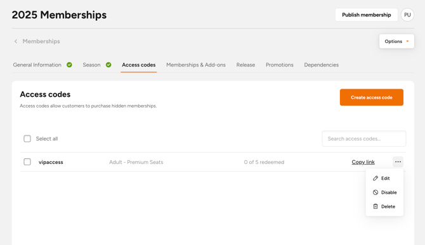Click the 0 of 5 redeemed text
Image resolution: width=425 pixels, height=245 pixels.
coord(264,162)
